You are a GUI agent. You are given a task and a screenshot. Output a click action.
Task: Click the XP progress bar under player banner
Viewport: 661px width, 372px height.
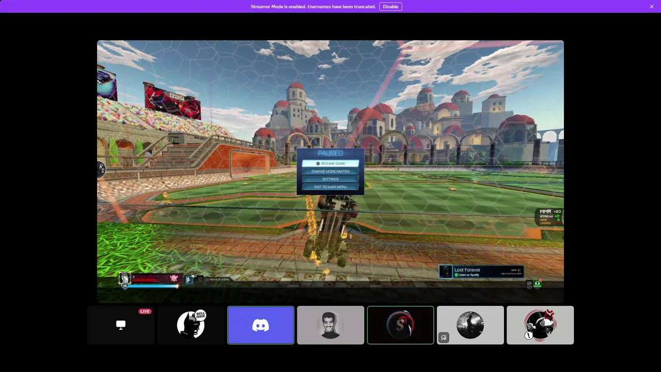click(152, 285)
